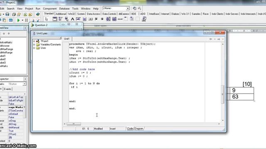266x149 pixels.
Task: Select the Memo component icon
Action: 84,19
